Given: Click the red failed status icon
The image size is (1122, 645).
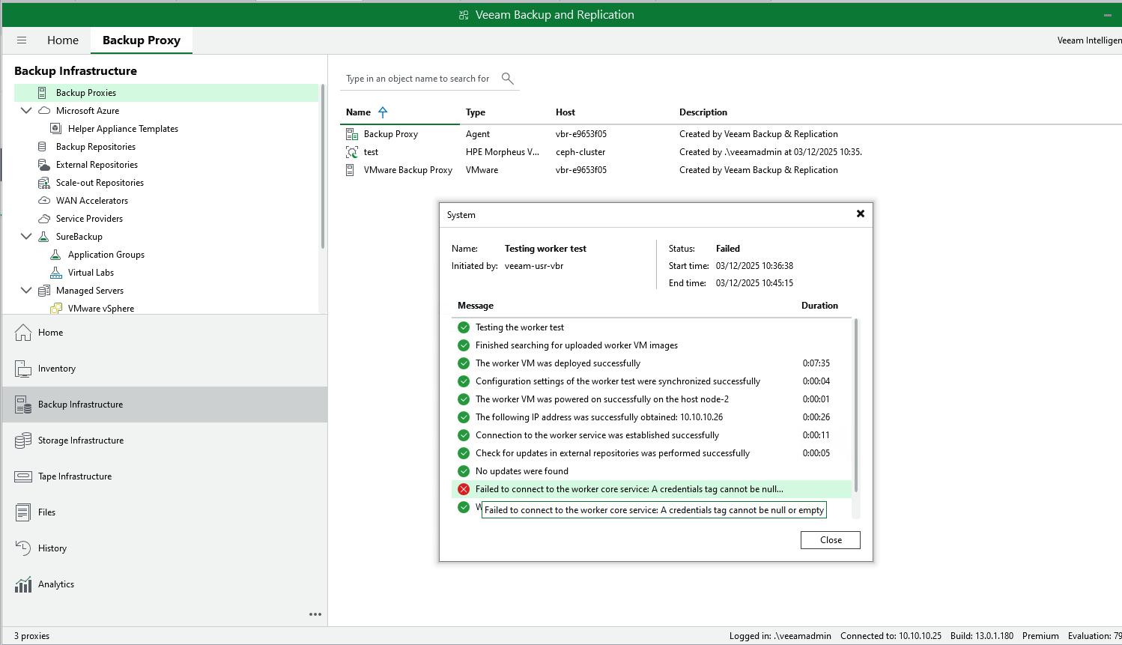Looking at the screenshot, I should [464, 489].
